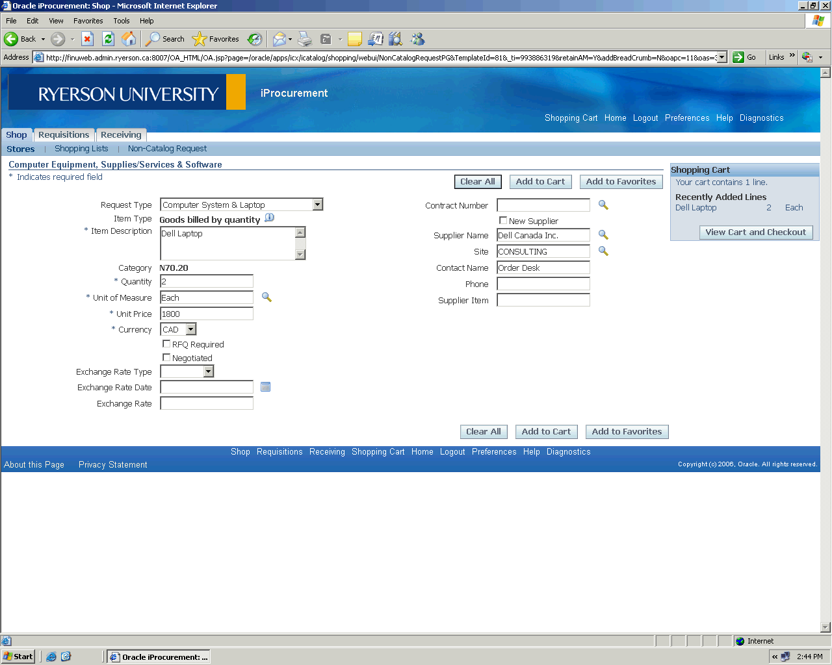Click the browser Refresh toolbar icon
The width and height of the screenshot is (832, 665).
109,39
